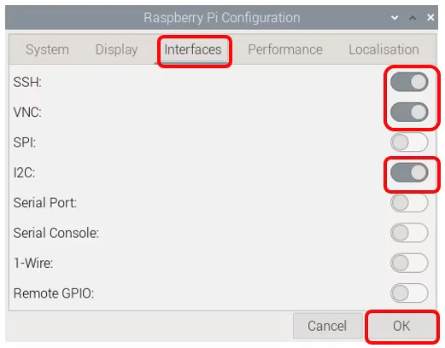Open the Localisation tab
The width and height of the screenshot is (445, 348).
(384, 49)
